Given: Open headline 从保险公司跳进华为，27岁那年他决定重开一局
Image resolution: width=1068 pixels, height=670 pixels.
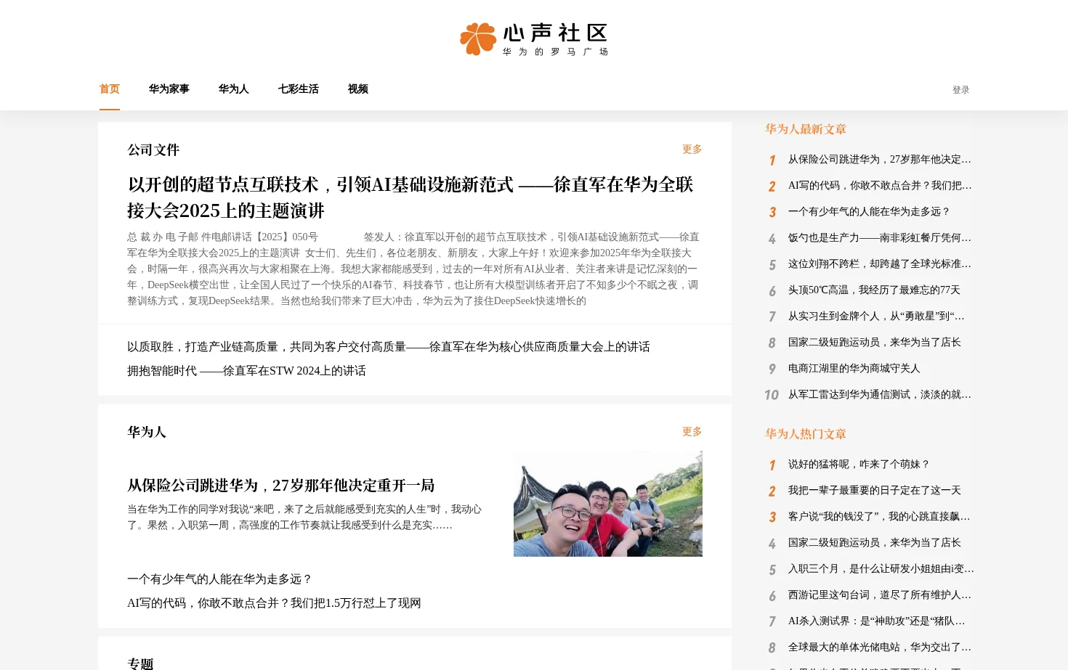Looking at the screenshot, I should (x=281, y=486).
